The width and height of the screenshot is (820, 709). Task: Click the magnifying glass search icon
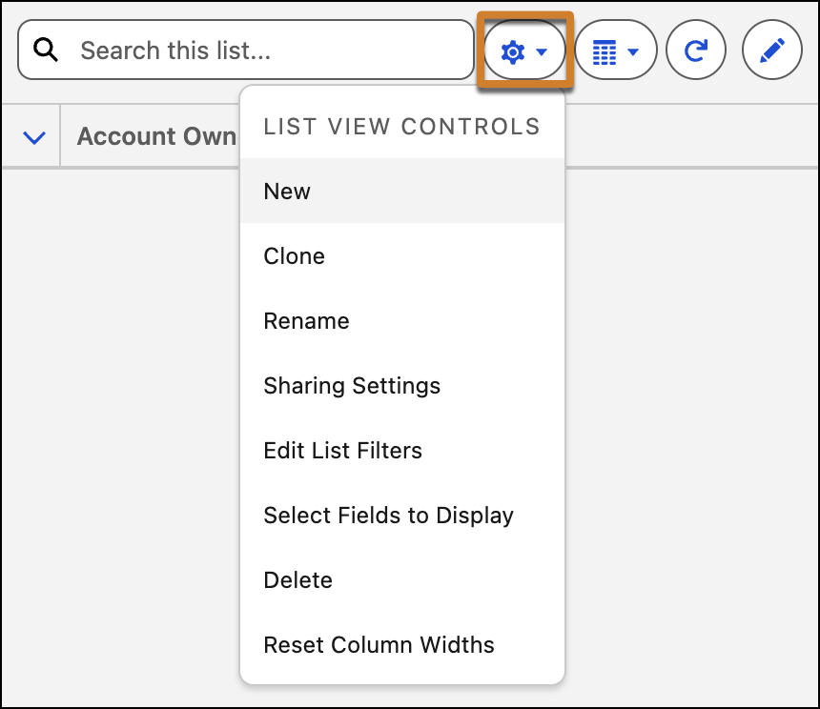click(x=46, y=51)
